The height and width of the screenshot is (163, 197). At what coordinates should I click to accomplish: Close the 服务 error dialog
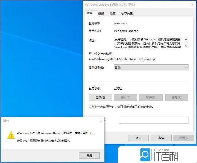[x=101, y=121]
